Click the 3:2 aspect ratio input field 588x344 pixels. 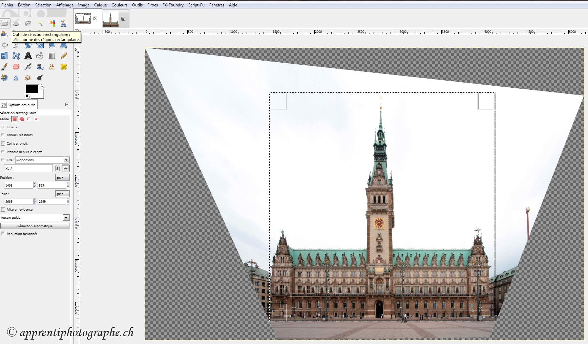[28, 169]
